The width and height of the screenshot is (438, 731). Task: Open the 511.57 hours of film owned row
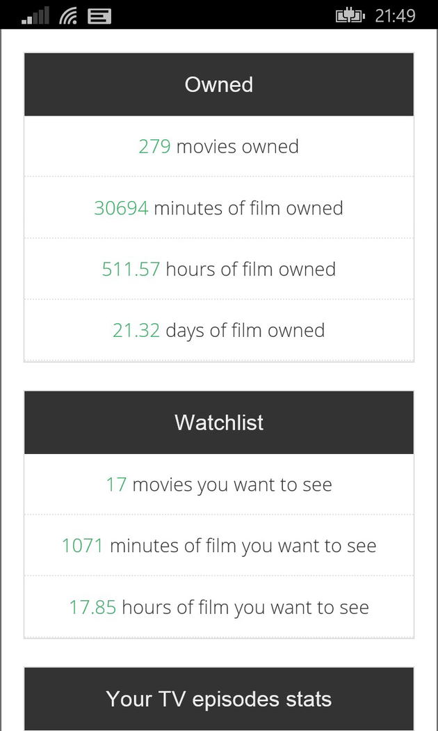219,269
